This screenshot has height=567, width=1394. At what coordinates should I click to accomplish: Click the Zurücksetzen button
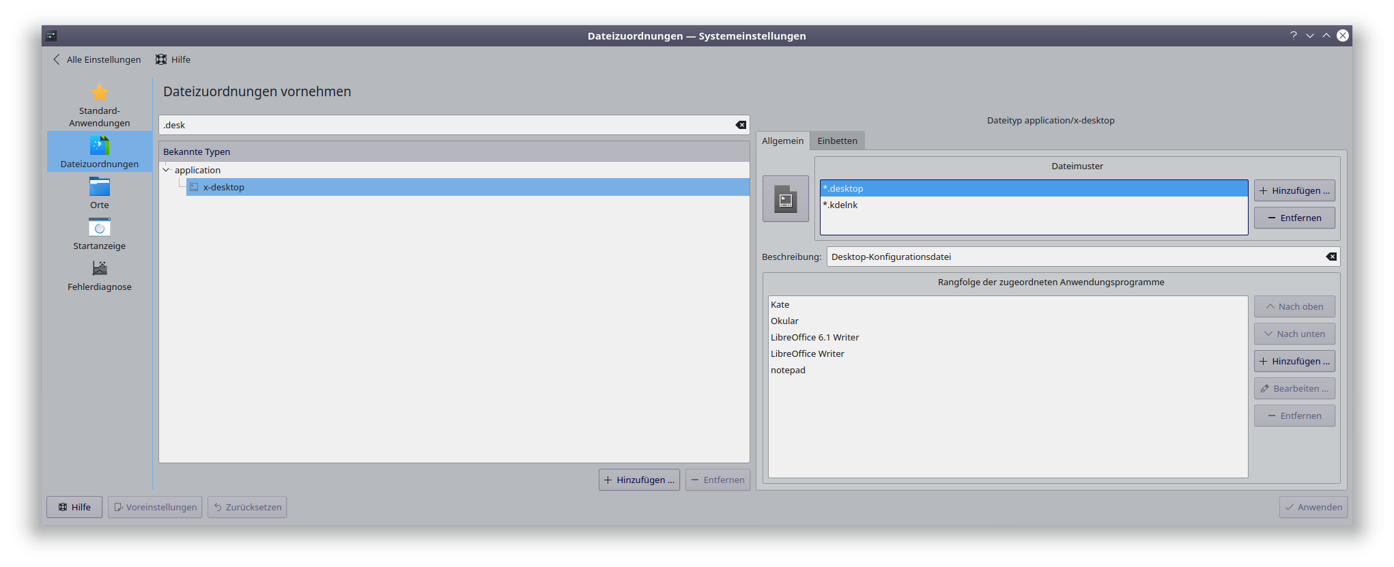click(247, 507)
